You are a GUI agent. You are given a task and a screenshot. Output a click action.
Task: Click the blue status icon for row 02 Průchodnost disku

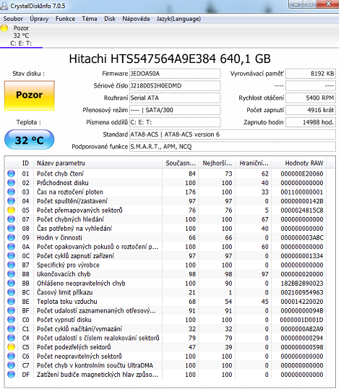[x=11, y=183]
